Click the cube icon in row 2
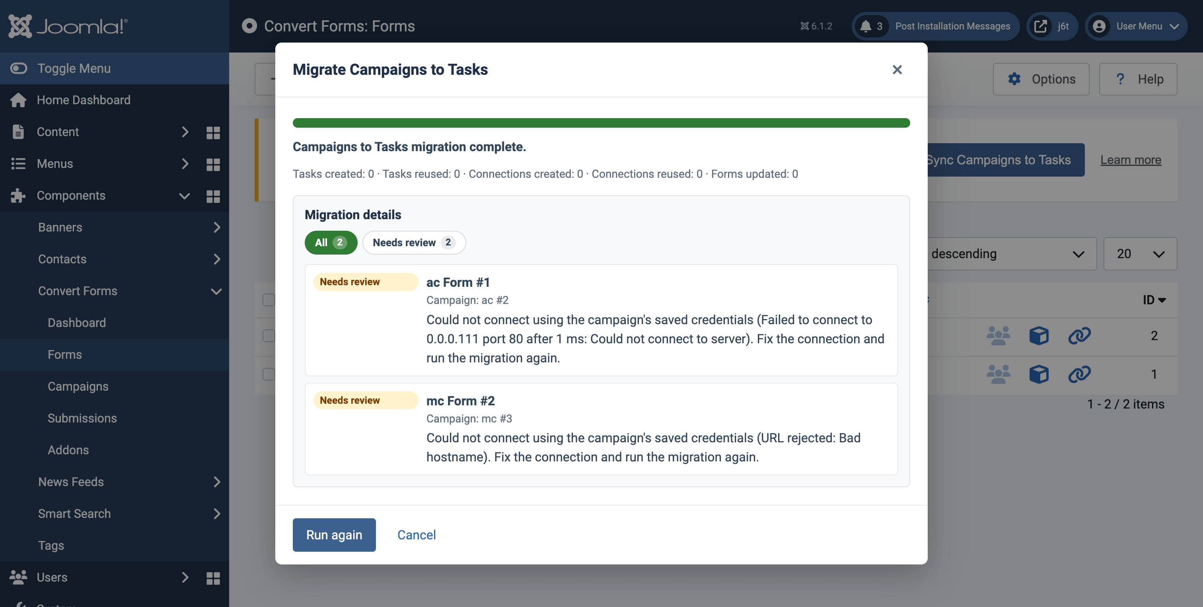1203x607 pixels. [1039, 335]
